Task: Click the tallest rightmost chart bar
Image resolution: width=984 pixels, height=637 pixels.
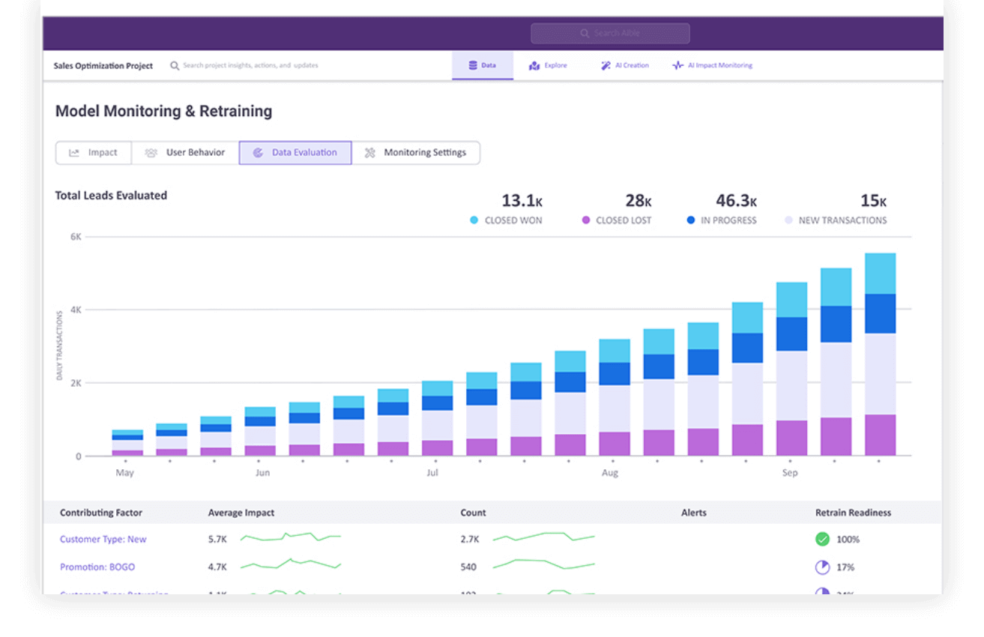Action: [x=880, y=354]
